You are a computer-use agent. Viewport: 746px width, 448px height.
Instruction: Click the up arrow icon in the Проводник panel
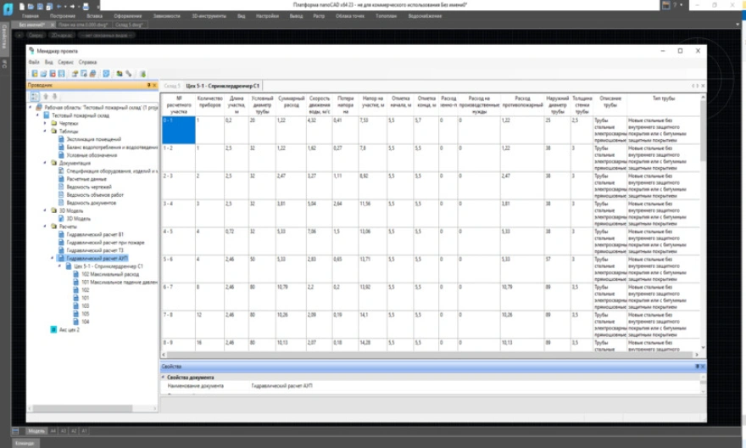(x=44, y=97)
